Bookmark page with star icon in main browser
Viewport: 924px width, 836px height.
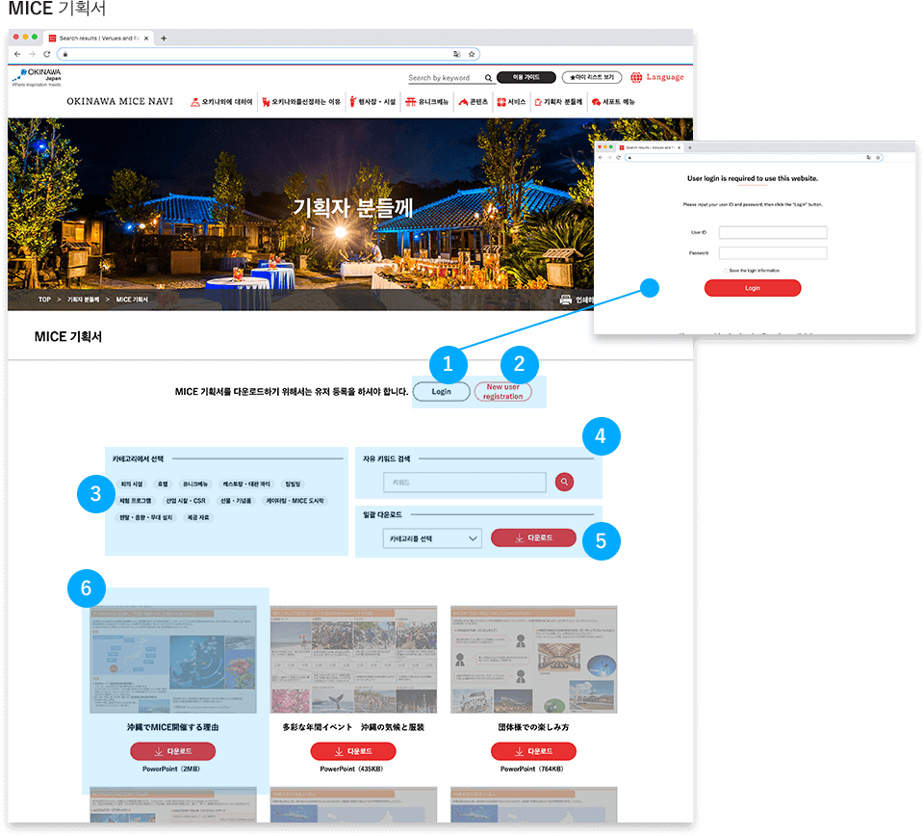[x=473, y=54]
